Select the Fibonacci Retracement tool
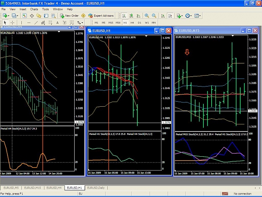This screenshot has height=197, width=262. click(x=50, y=23)
